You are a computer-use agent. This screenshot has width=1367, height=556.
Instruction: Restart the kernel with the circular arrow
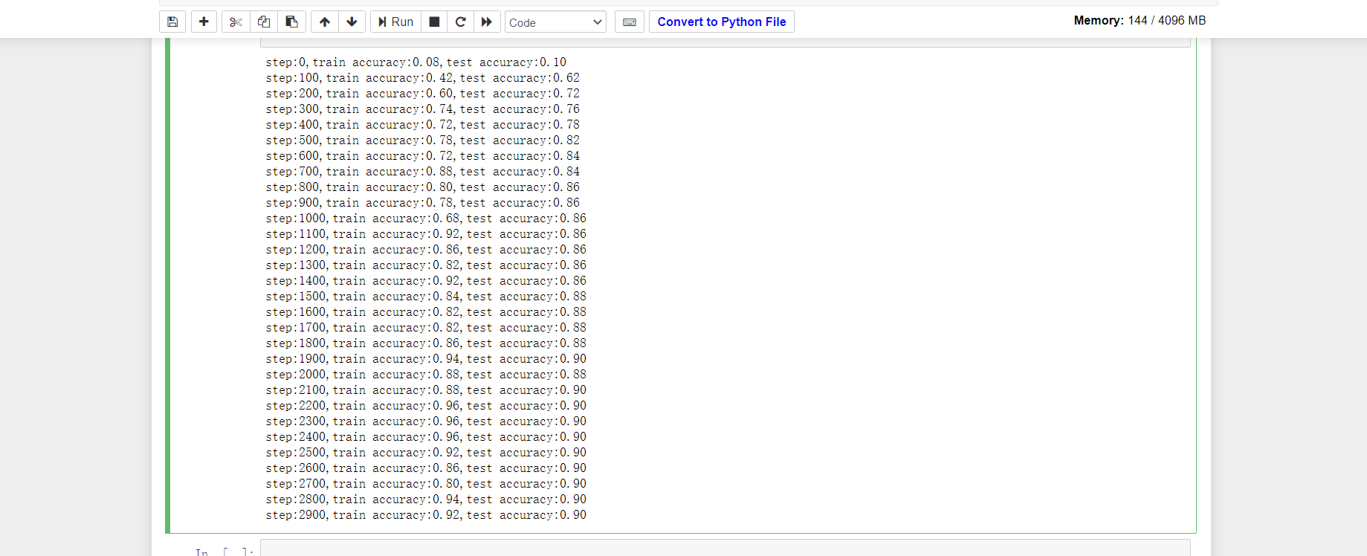tap(461, 22)
